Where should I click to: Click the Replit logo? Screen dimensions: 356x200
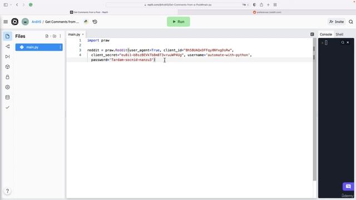(15, 22)
